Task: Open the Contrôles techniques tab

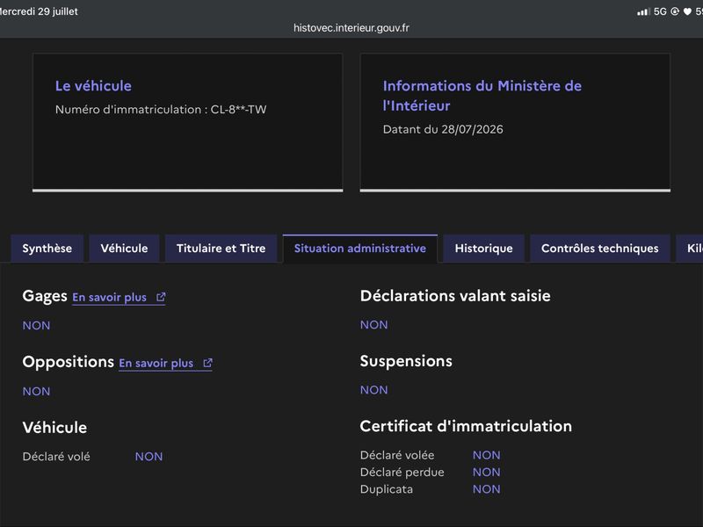Action: click(600, 249)
